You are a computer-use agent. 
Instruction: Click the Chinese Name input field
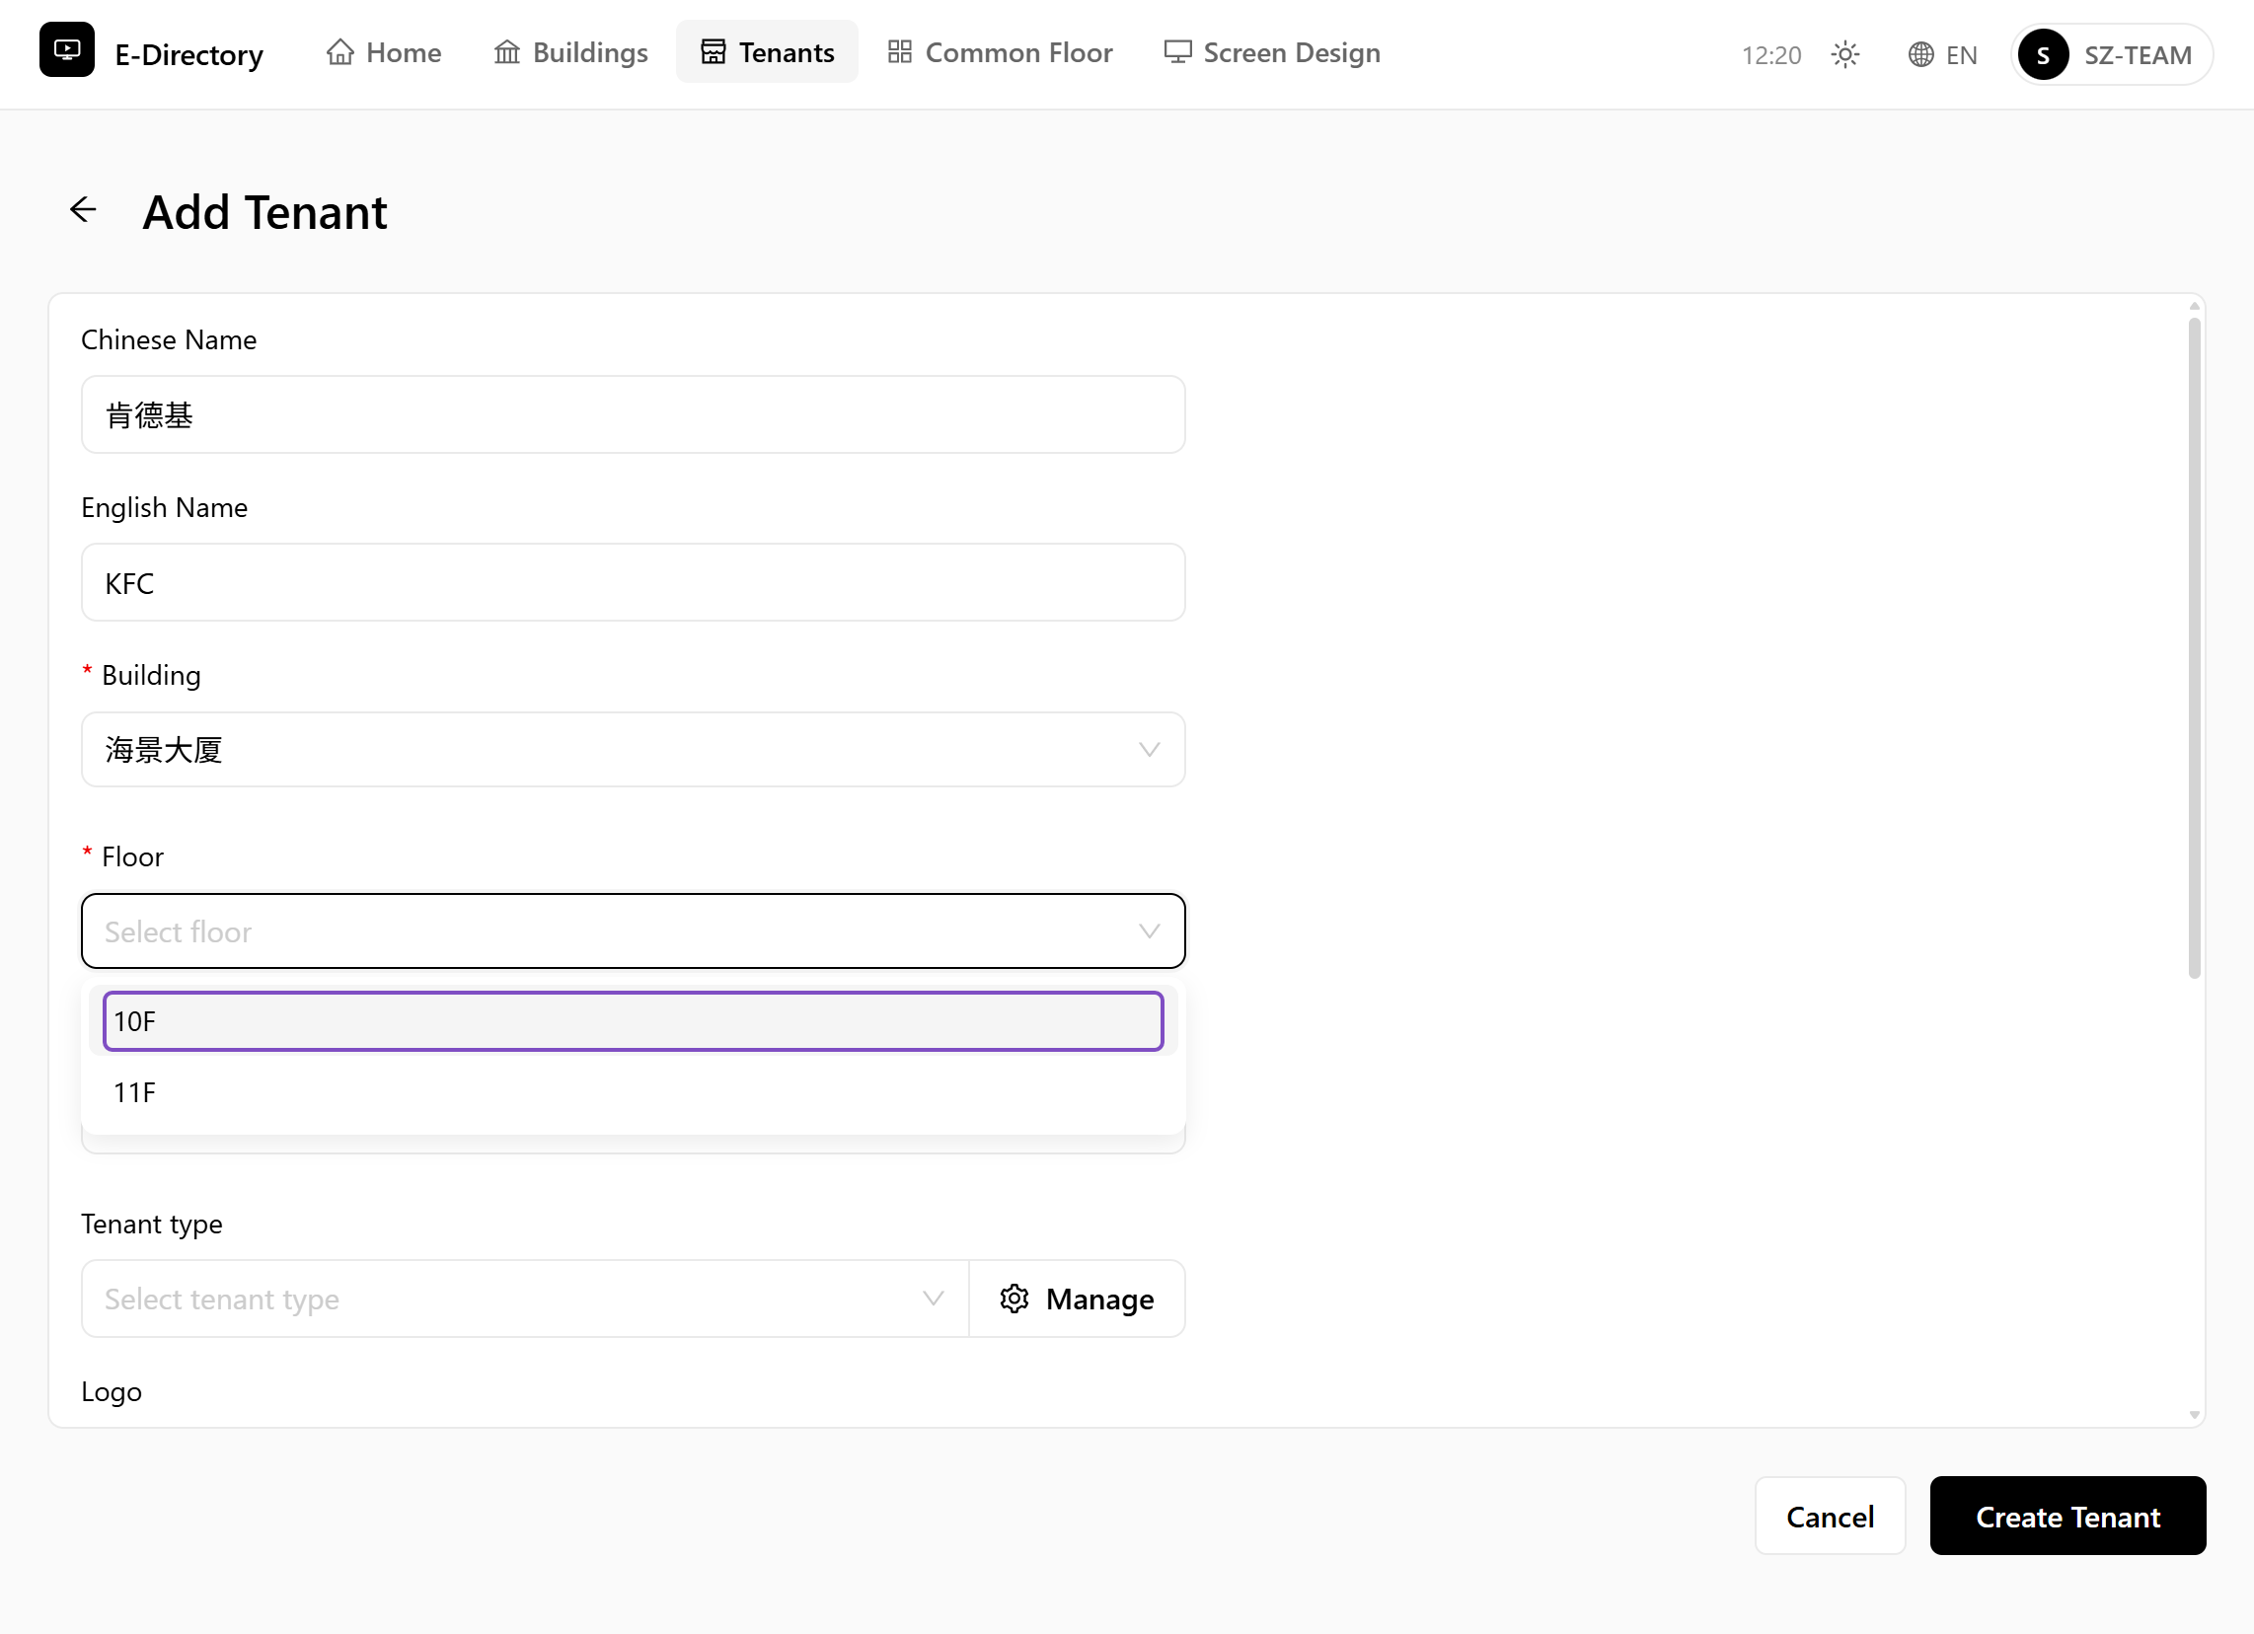click(x=633, y=414)
